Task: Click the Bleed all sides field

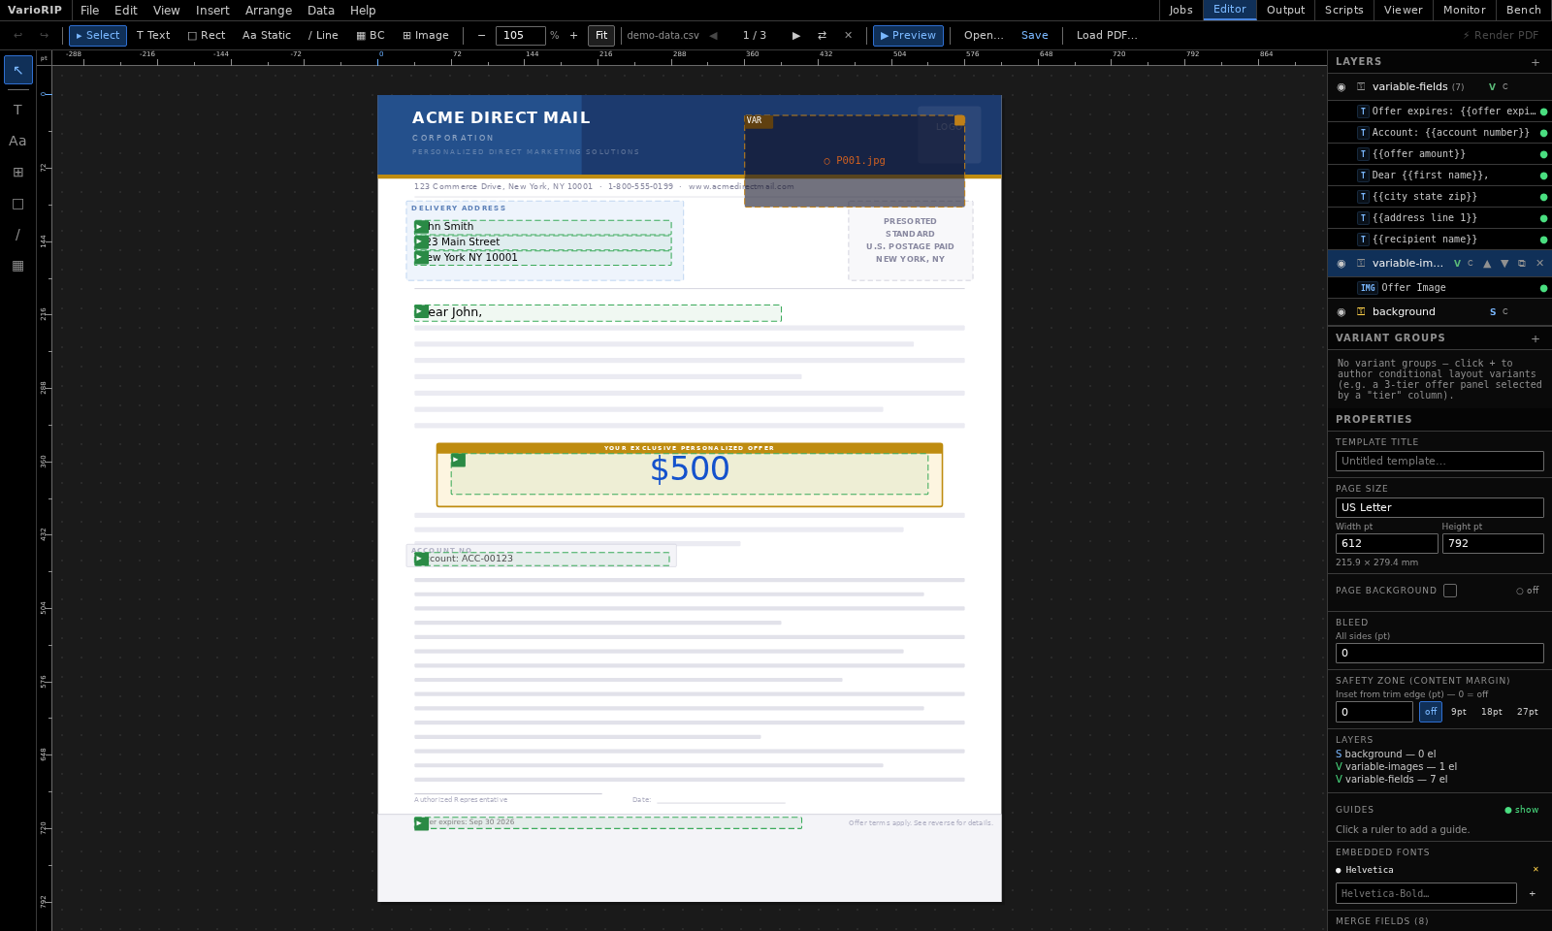Action: pyautogui.click(x=1439, y=654)
